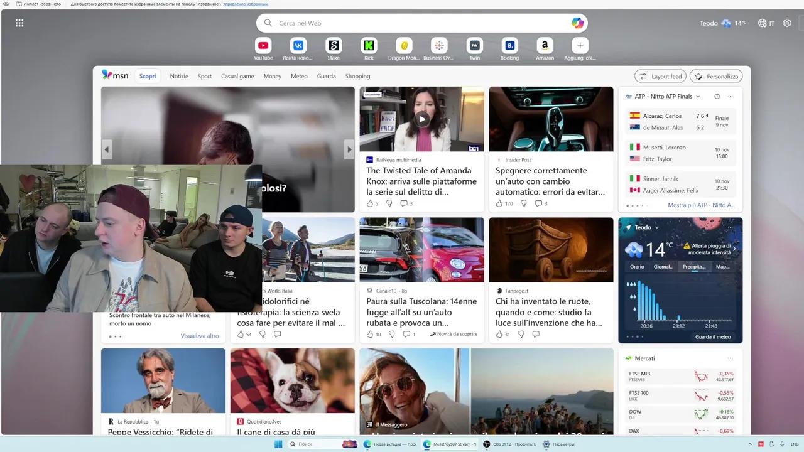Click the Visualizza altro link
804x452 pixels.
click(x=200, y=336)
